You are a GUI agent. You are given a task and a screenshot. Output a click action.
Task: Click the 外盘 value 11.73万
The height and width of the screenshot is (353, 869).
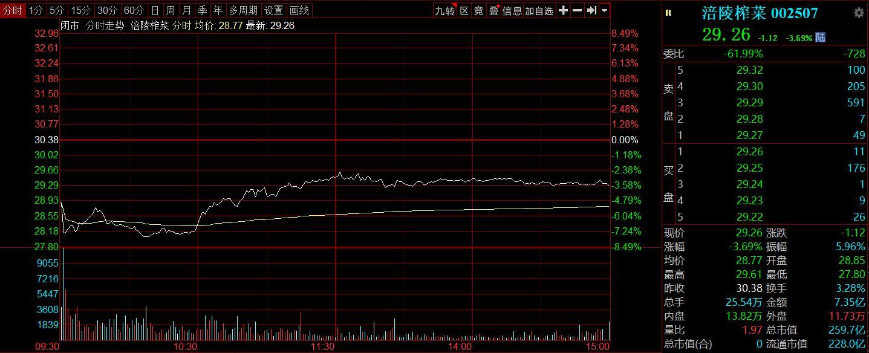(847, 316)
